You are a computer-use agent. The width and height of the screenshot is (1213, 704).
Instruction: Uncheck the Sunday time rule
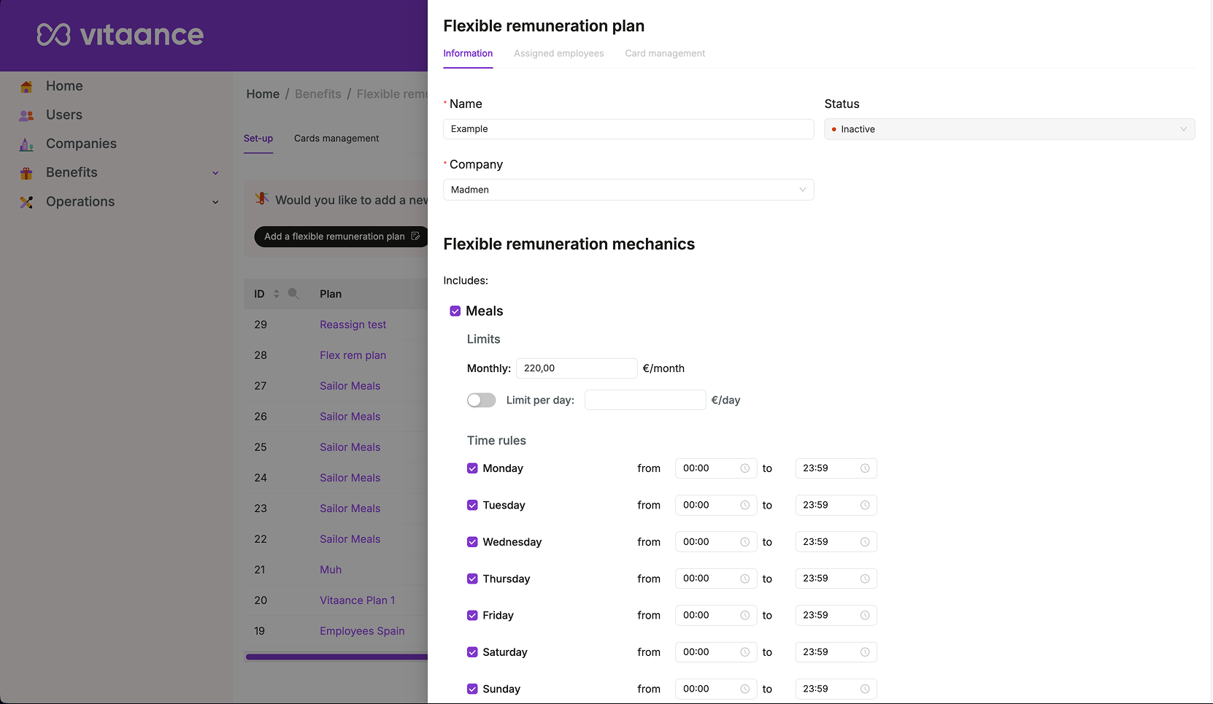click(x=472, y=689)
